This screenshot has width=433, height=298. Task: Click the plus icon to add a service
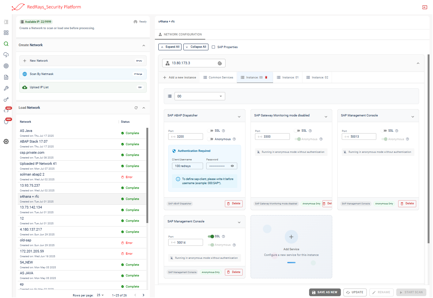tap(291, 237)
